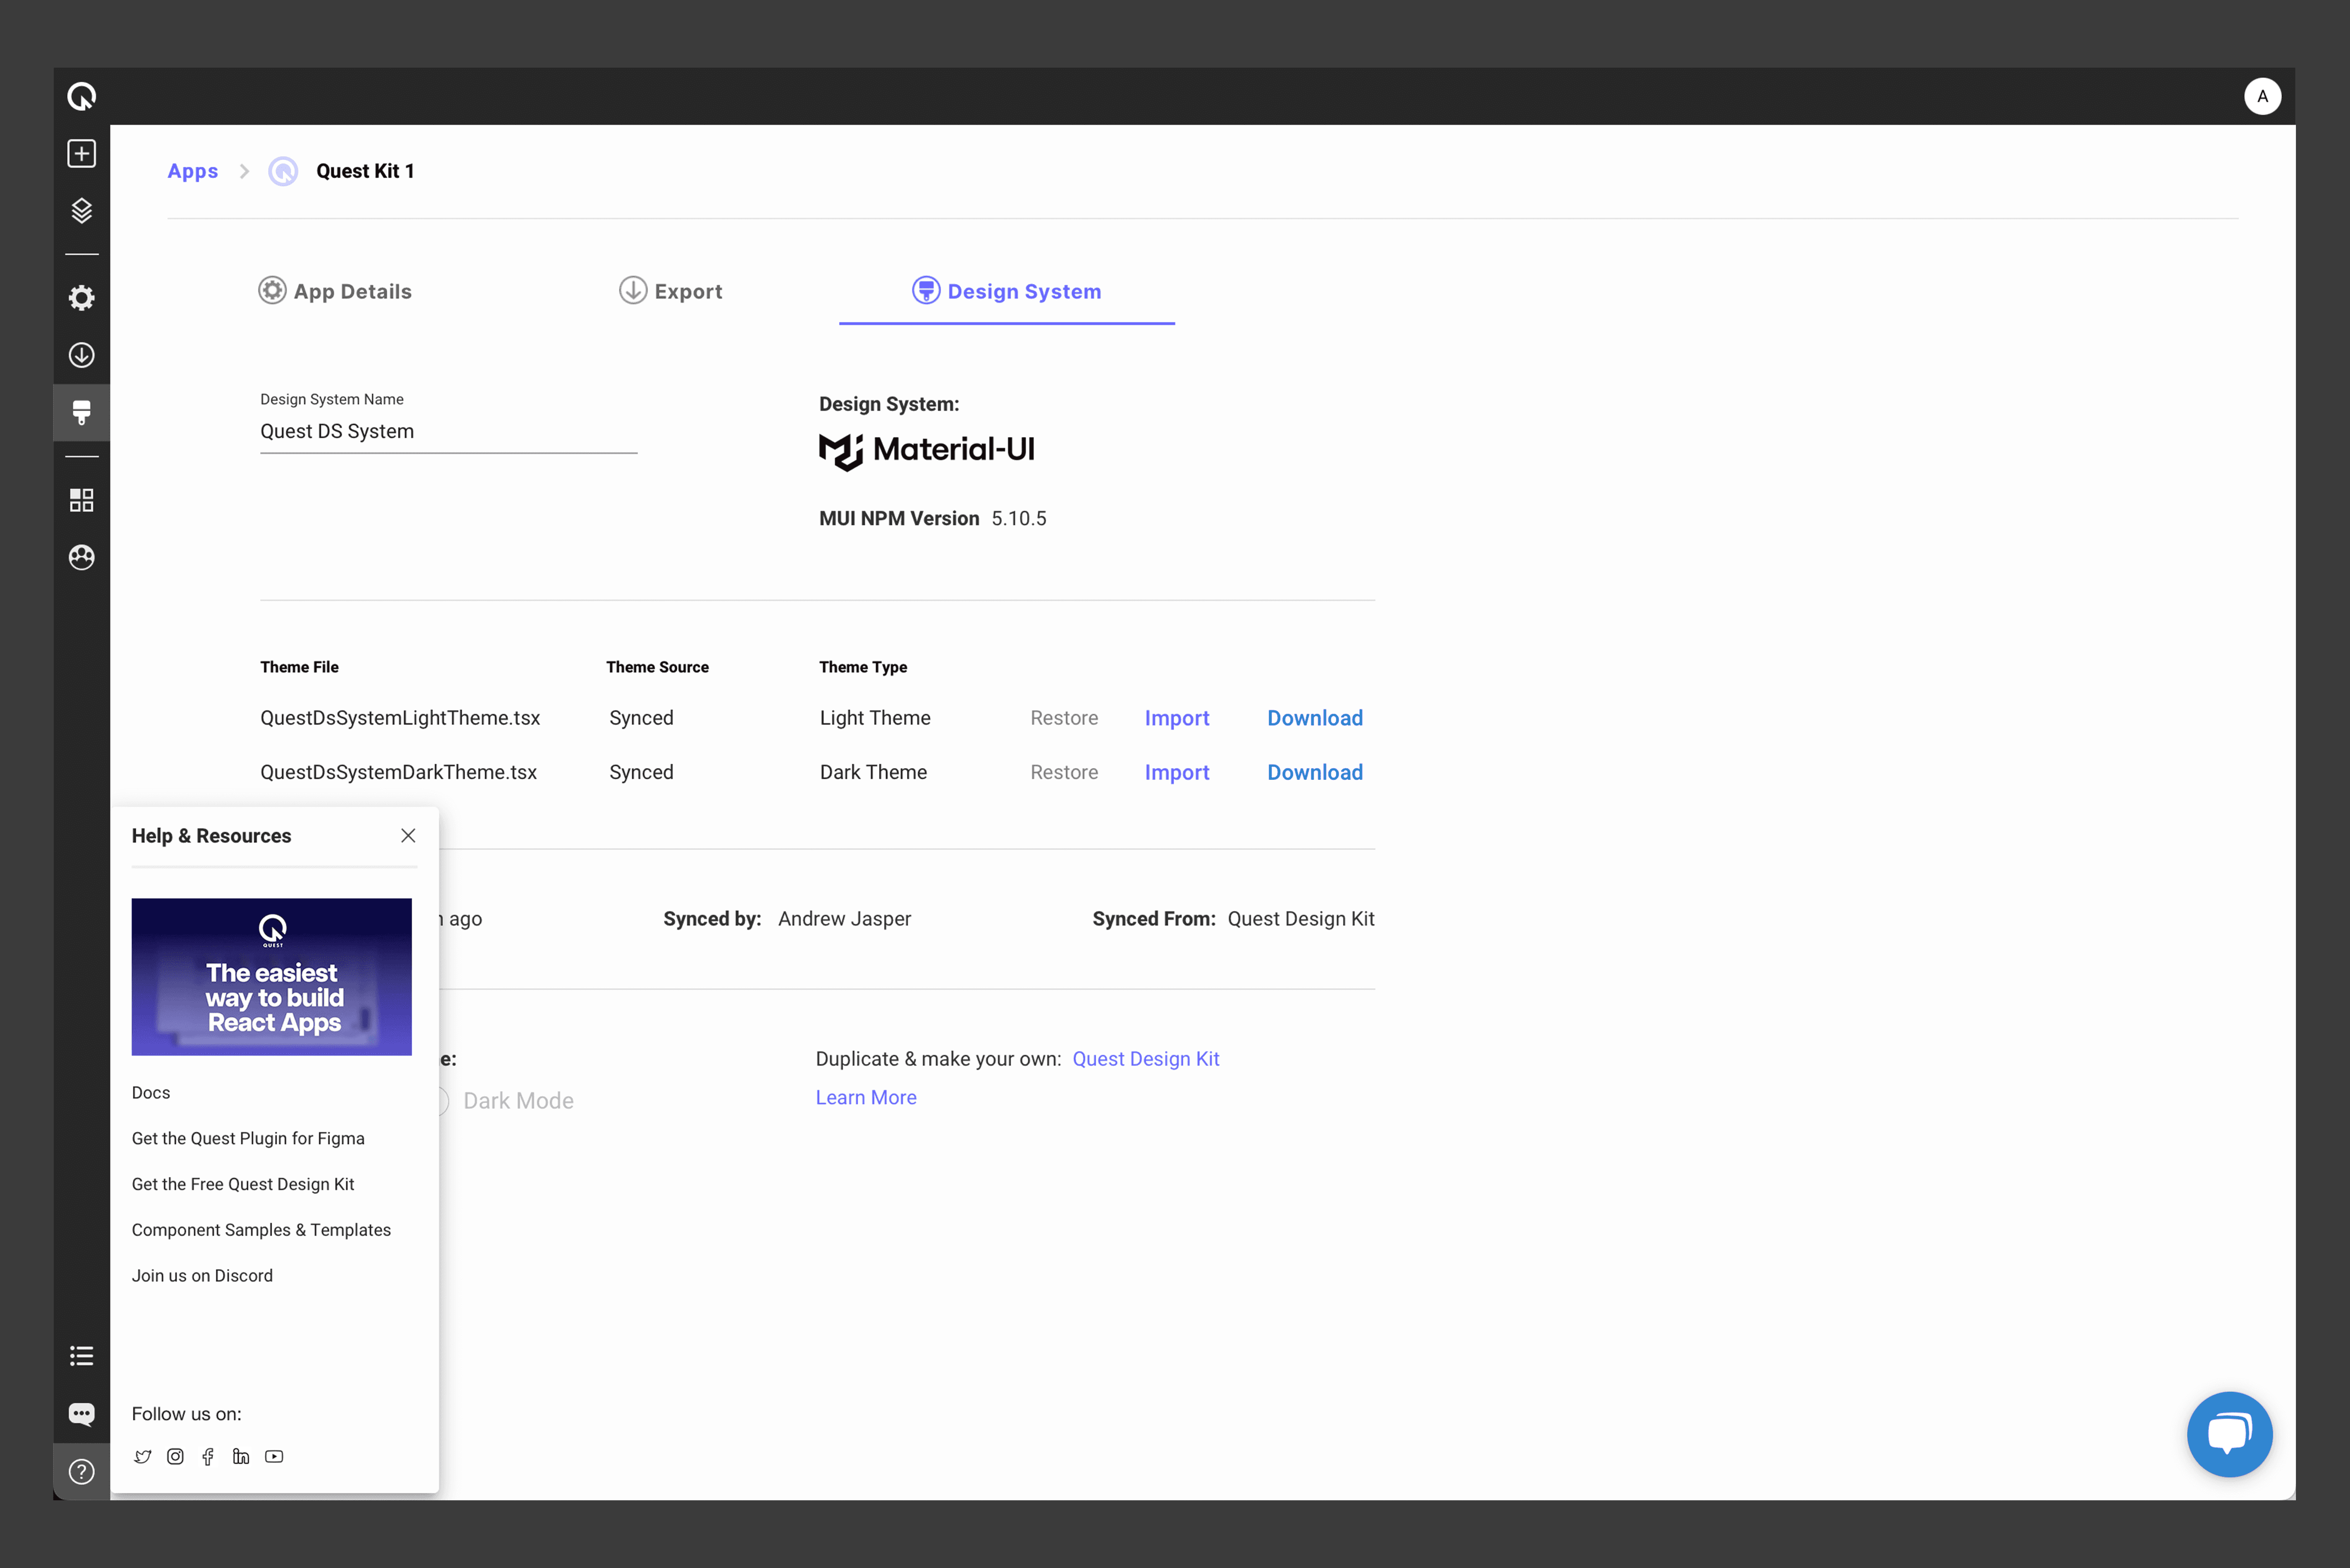Click the sidebar download export icon
Image resolution: width=2350 pixels, height=1568 pixels.
tap(81, 355)
